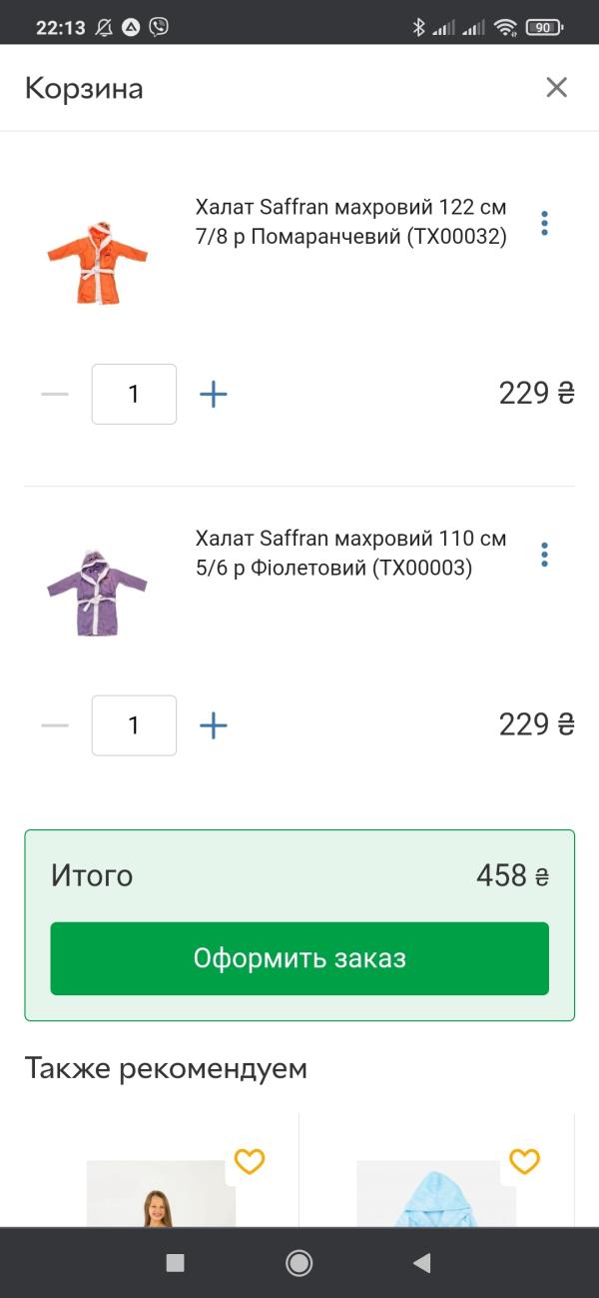Increase quantity of the orange Помаранчевий robe

pyautogui.click(x=214, y=394)
